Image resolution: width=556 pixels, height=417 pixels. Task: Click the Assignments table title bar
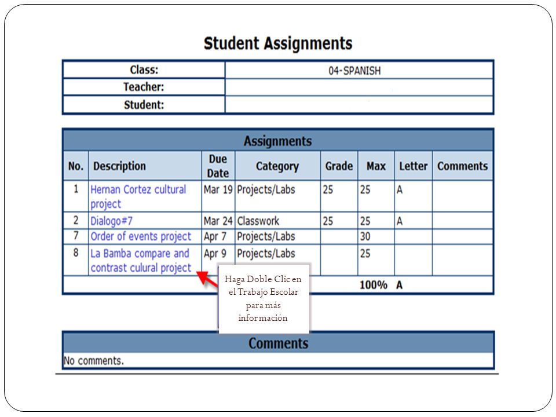pyautogui.click(x=278, y=141)
